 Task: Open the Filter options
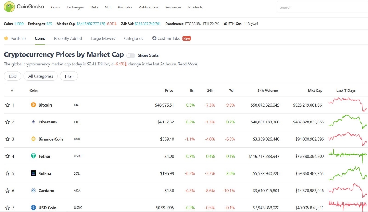(x=69, y=76)
